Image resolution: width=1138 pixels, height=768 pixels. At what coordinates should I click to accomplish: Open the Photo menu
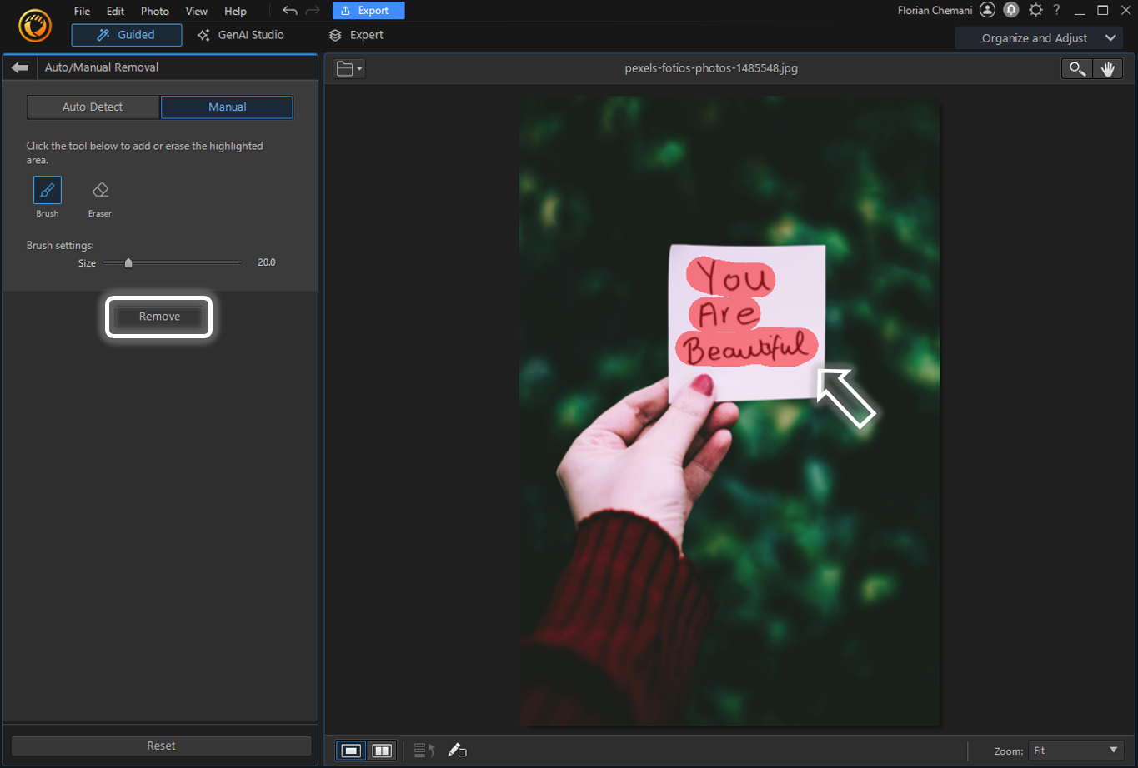click(154, 11)
